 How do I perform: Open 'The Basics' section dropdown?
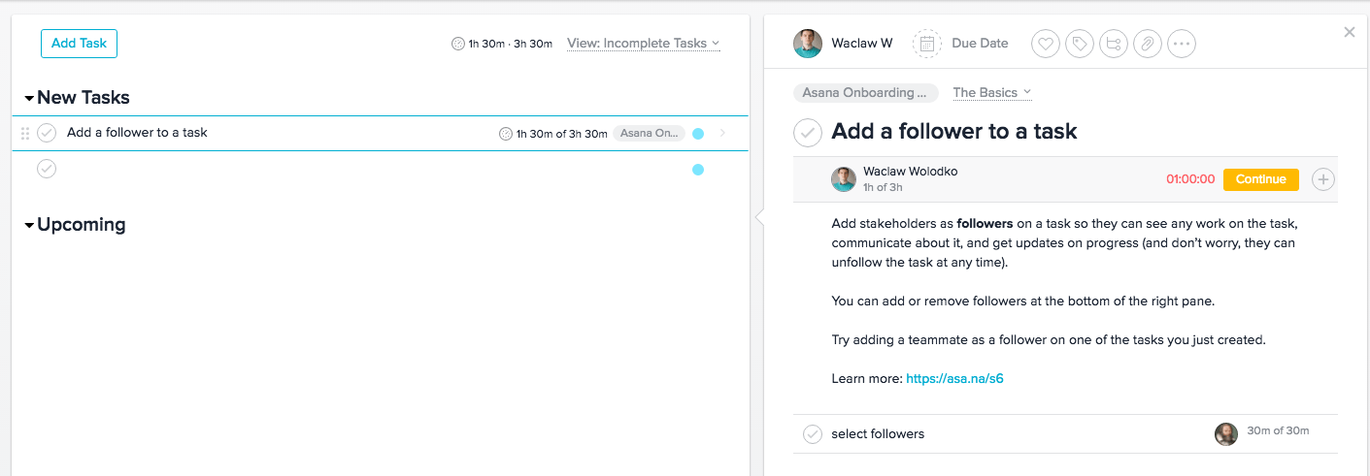[x=991, y=93]
